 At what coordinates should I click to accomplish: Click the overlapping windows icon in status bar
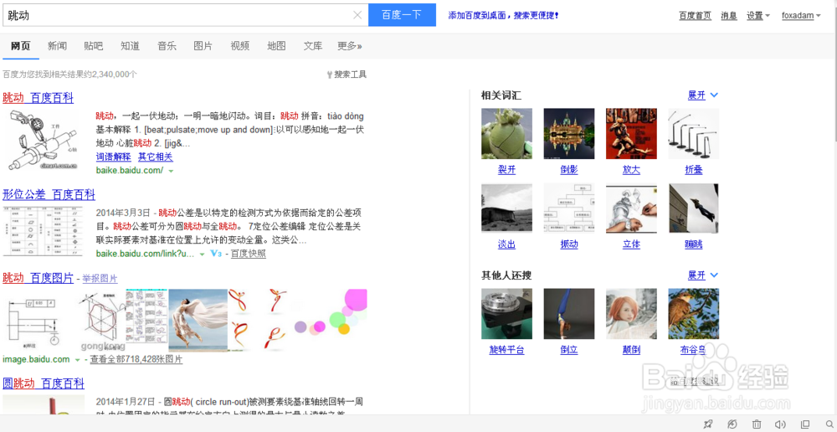[x=805, y=424]
